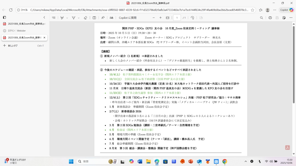
Task: Open the Print dialog via printer icon
Action: (270, 18)
